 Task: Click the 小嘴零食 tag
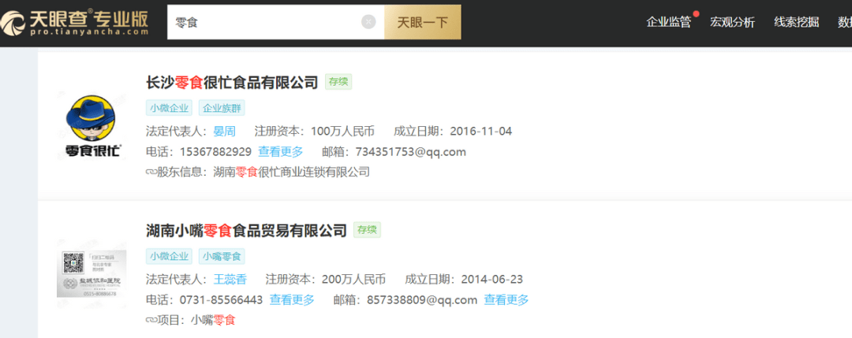click(x=222, y=255)
